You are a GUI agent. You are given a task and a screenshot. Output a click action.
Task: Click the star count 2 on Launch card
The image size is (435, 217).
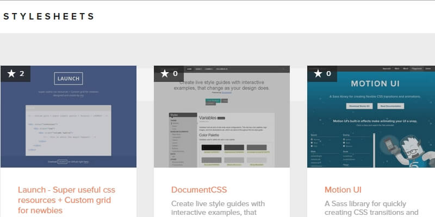point(22,74)
